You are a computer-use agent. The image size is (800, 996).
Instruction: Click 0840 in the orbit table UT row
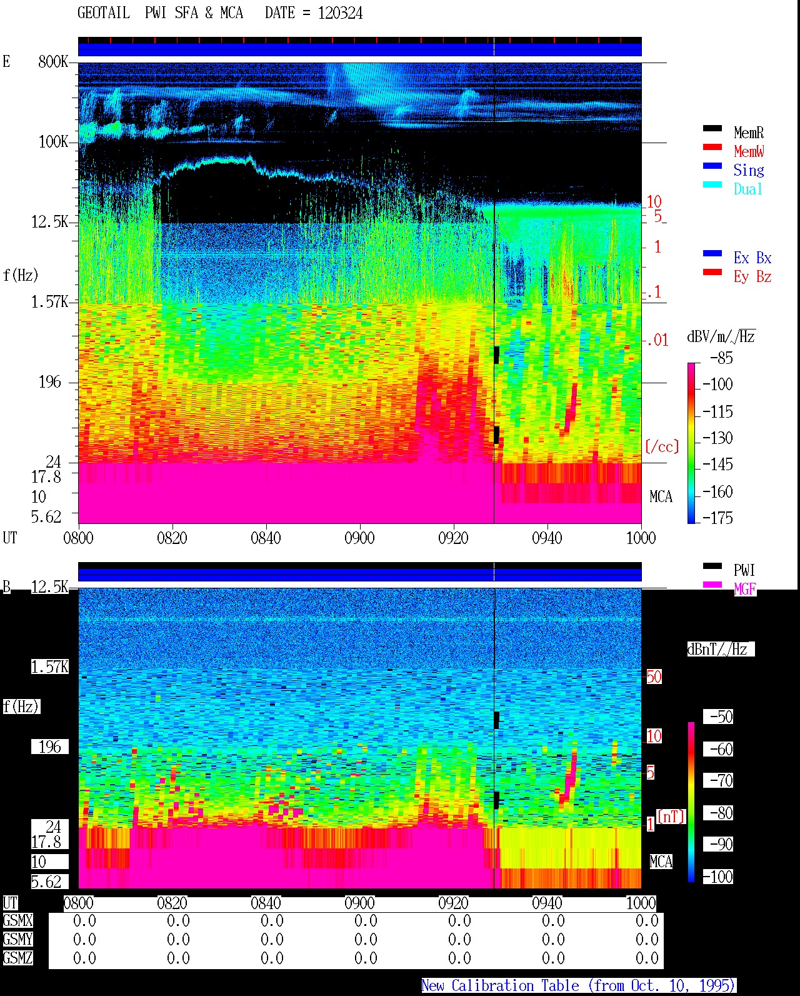click(x=266, y=903)
